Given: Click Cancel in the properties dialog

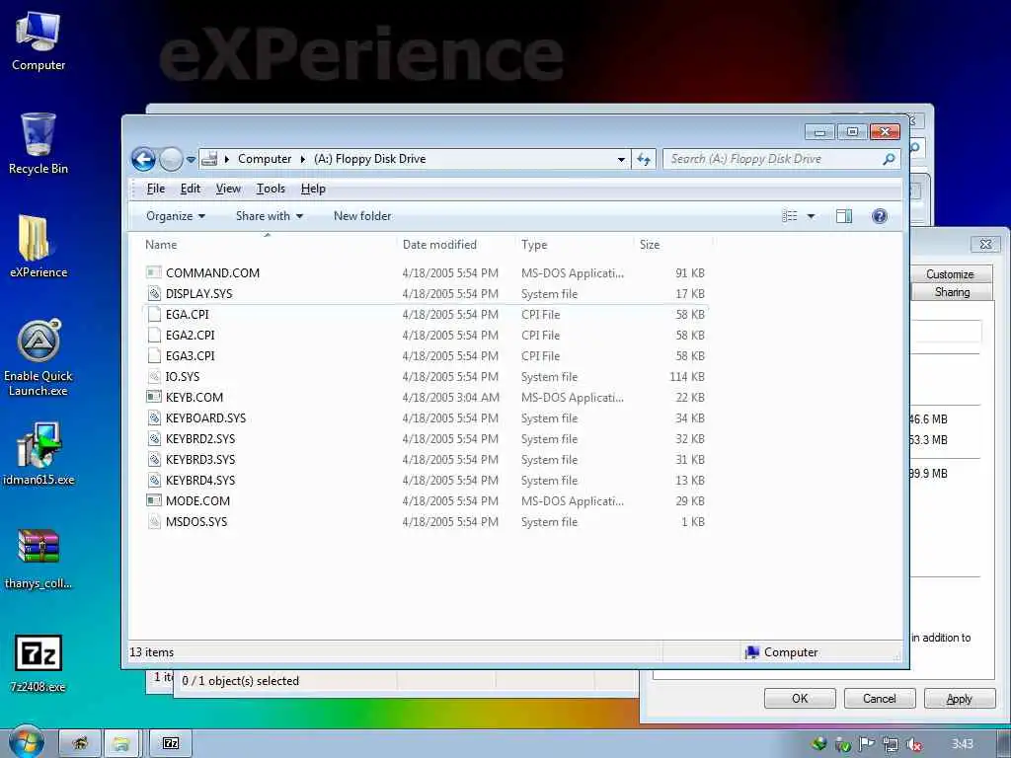Looking at the screenshot, I should tap(880, 698).
